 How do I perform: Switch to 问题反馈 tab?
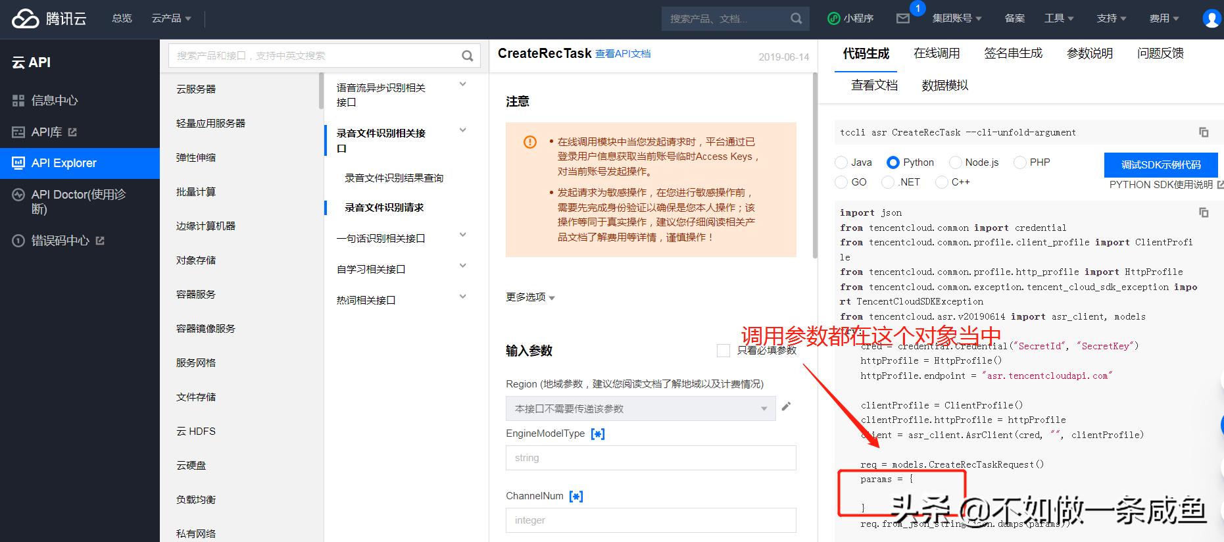1160,54
